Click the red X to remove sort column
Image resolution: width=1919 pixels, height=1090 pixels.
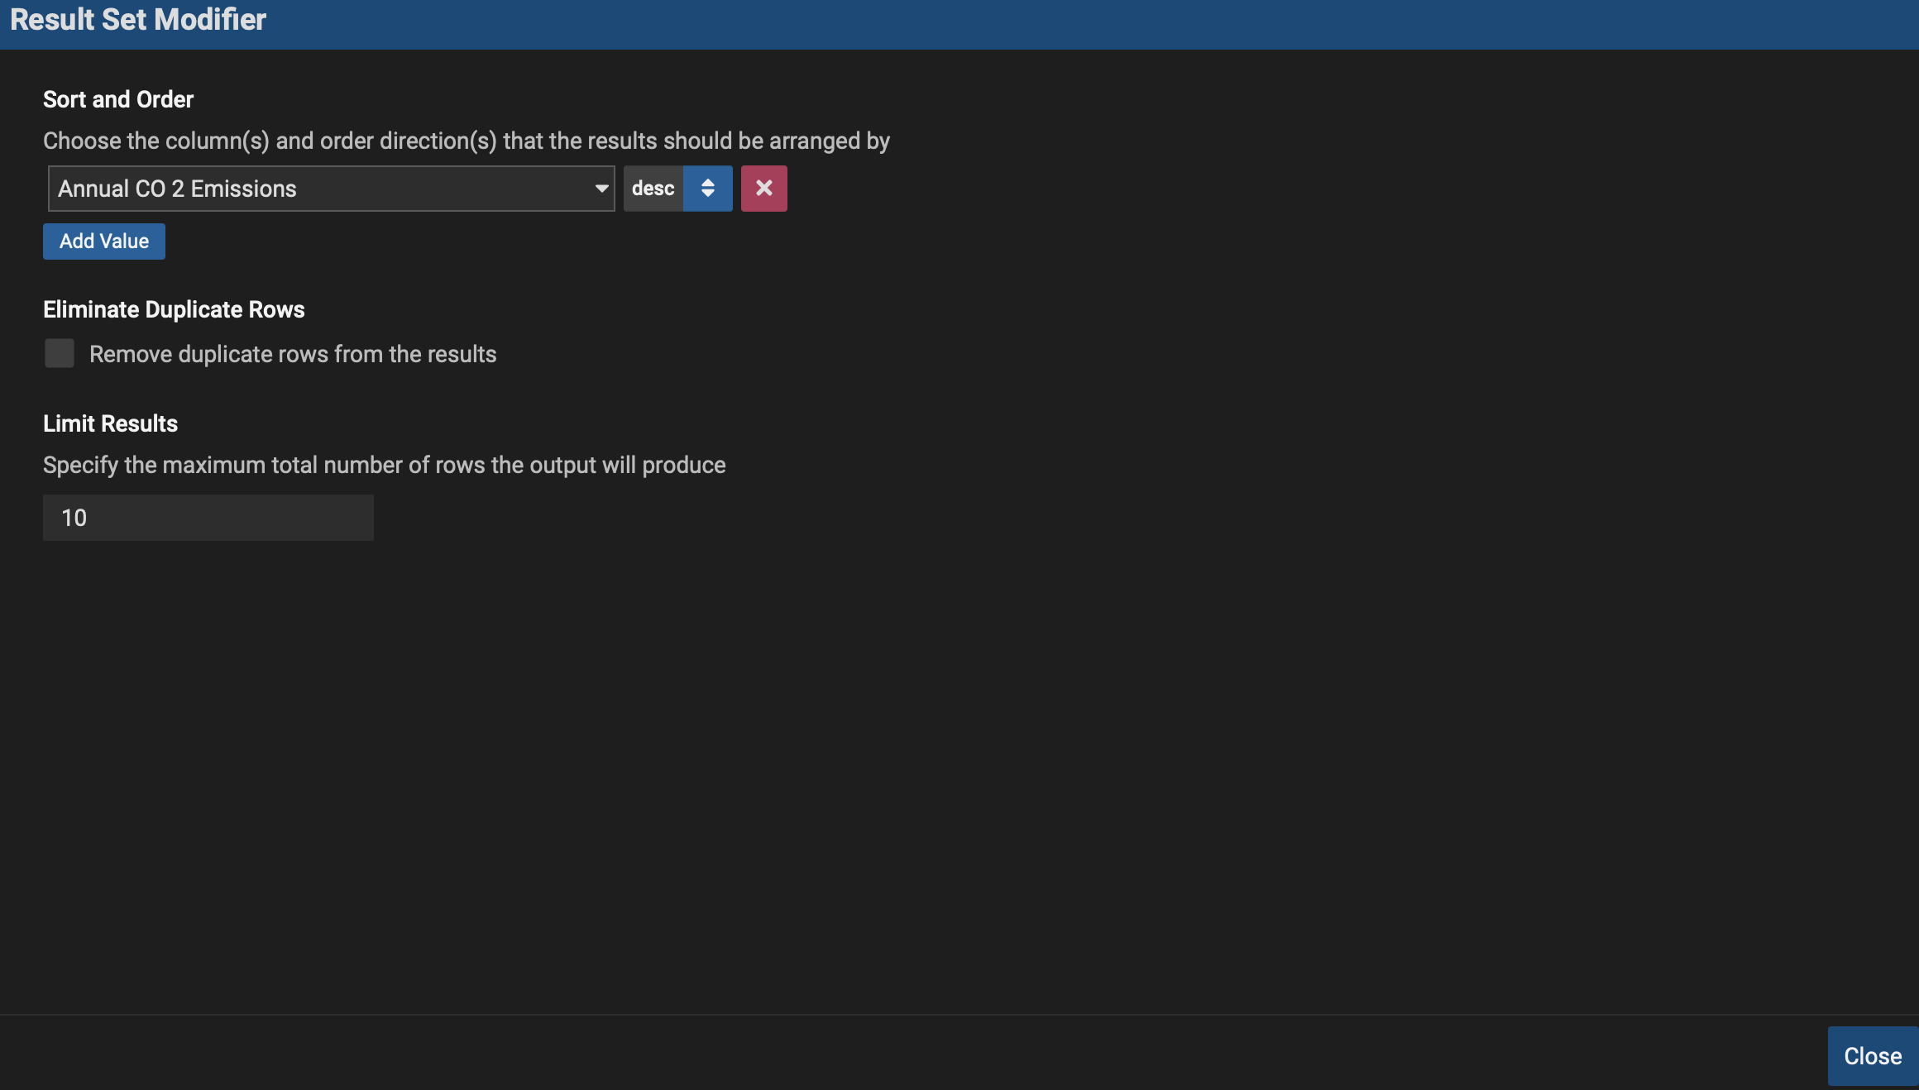(x=764, y=188)
